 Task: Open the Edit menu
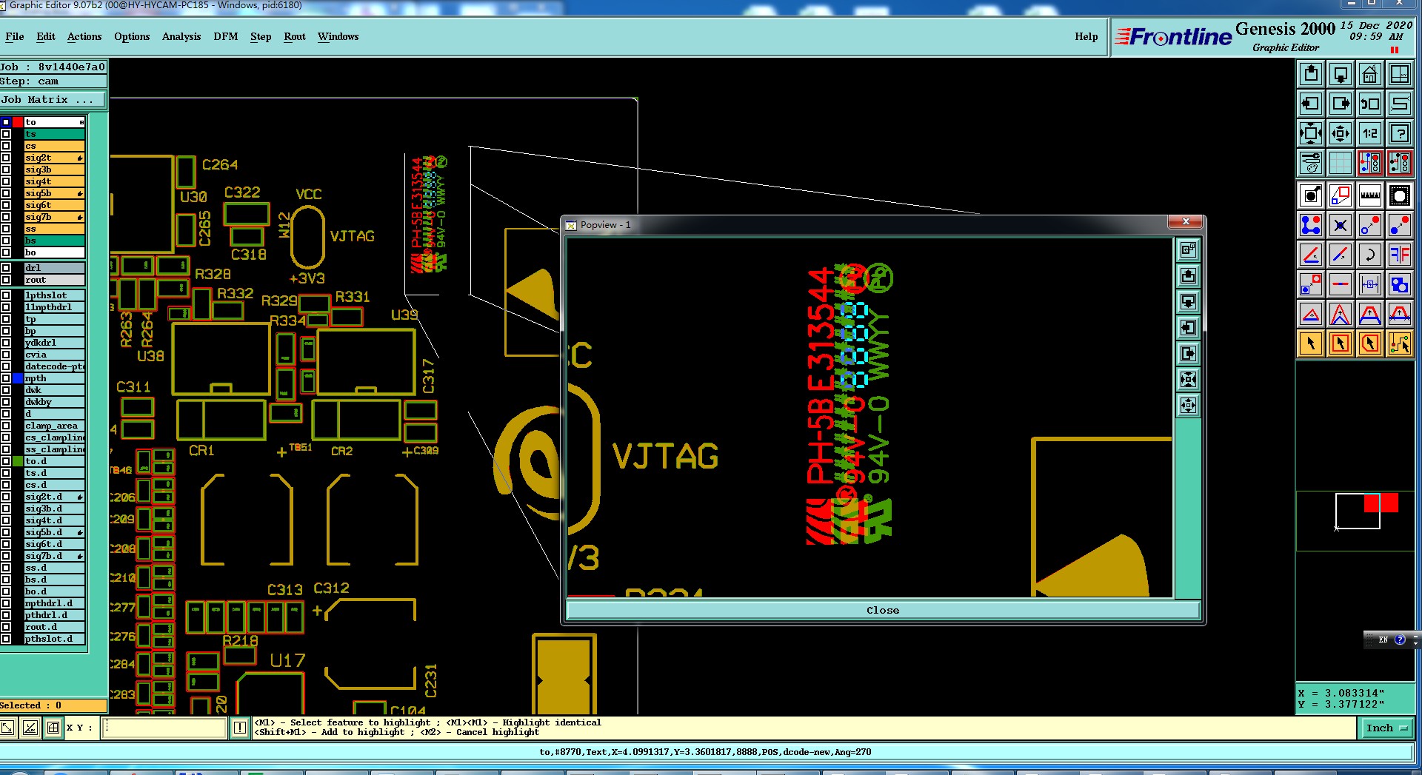click(46, 36)
